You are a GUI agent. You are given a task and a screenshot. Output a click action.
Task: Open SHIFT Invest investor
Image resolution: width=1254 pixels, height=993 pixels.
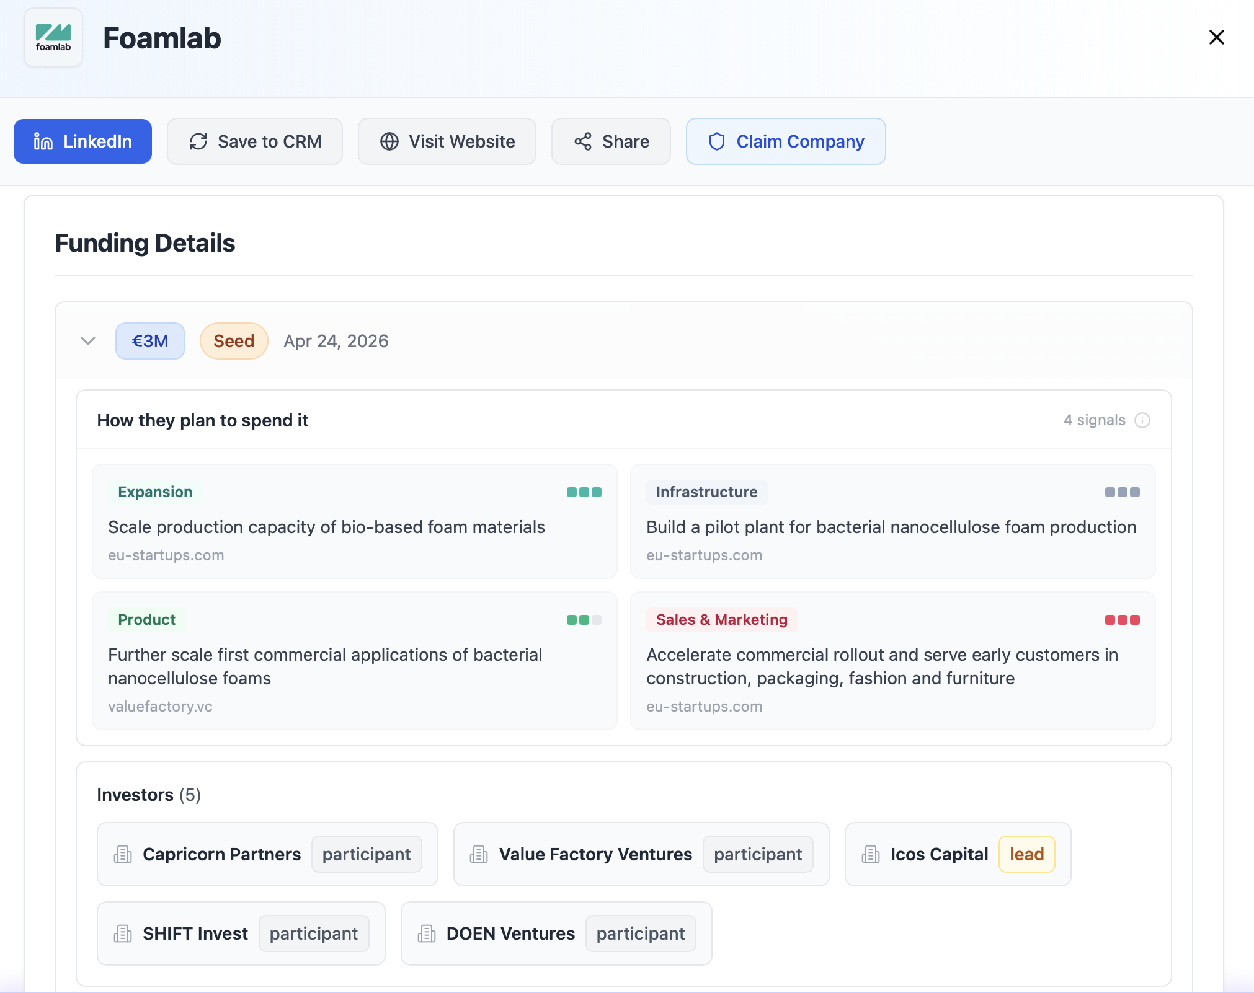click(x=195, y=933)
